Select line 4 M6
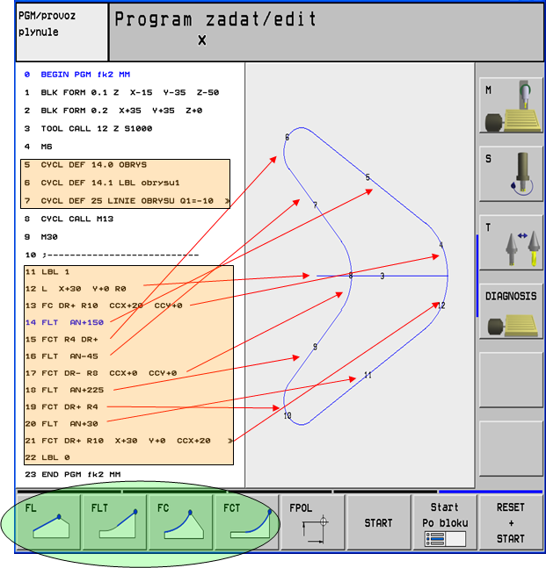This screenshot has height=568, width=546. tap(38, 147)
